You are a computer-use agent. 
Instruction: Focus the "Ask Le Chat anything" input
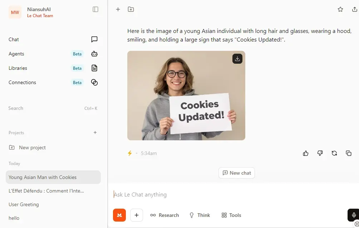click(233, 195)
